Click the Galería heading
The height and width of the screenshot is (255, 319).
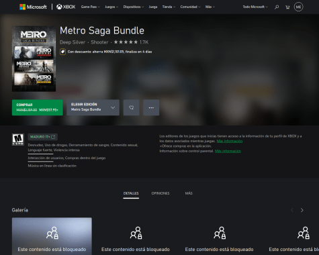tap(20, 210)
